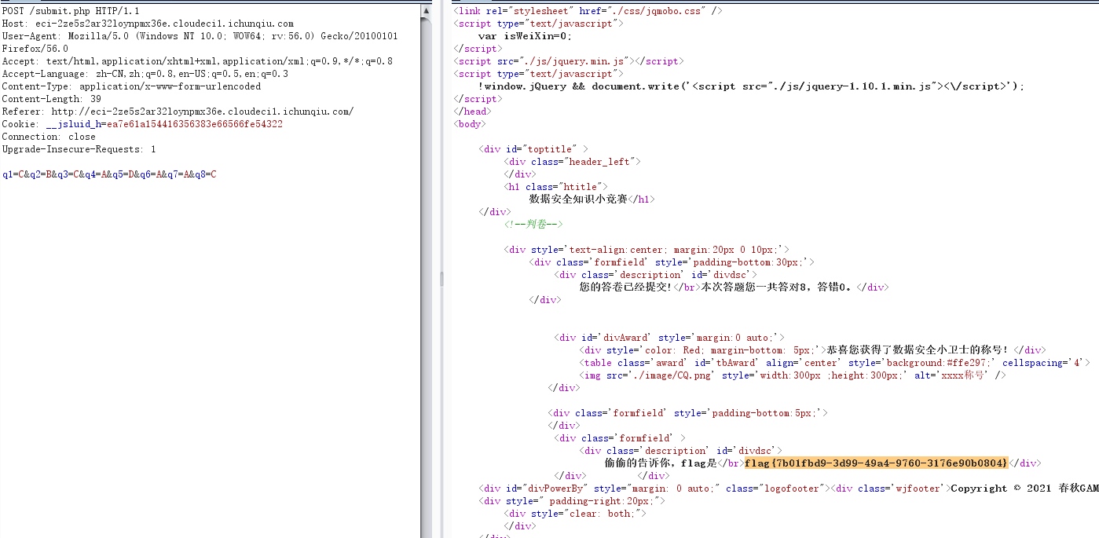Click the div style="clear: both;" line
Image resolution: width=1099 pixels, height=538 pixels.
(x=575, y=514)
